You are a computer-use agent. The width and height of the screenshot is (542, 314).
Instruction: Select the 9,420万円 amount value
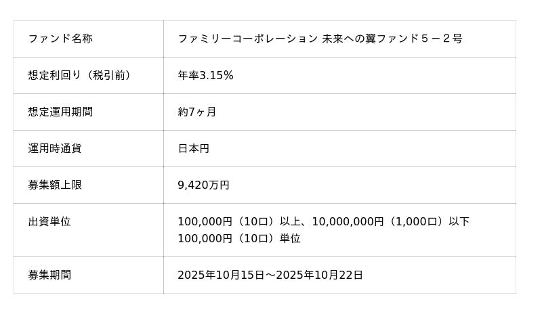(x=203, y=185)
